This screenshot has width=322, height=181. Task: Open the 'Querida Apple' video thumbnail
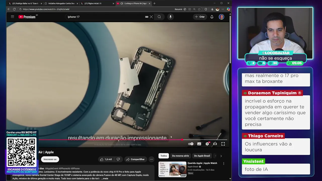tap(172, 169)
